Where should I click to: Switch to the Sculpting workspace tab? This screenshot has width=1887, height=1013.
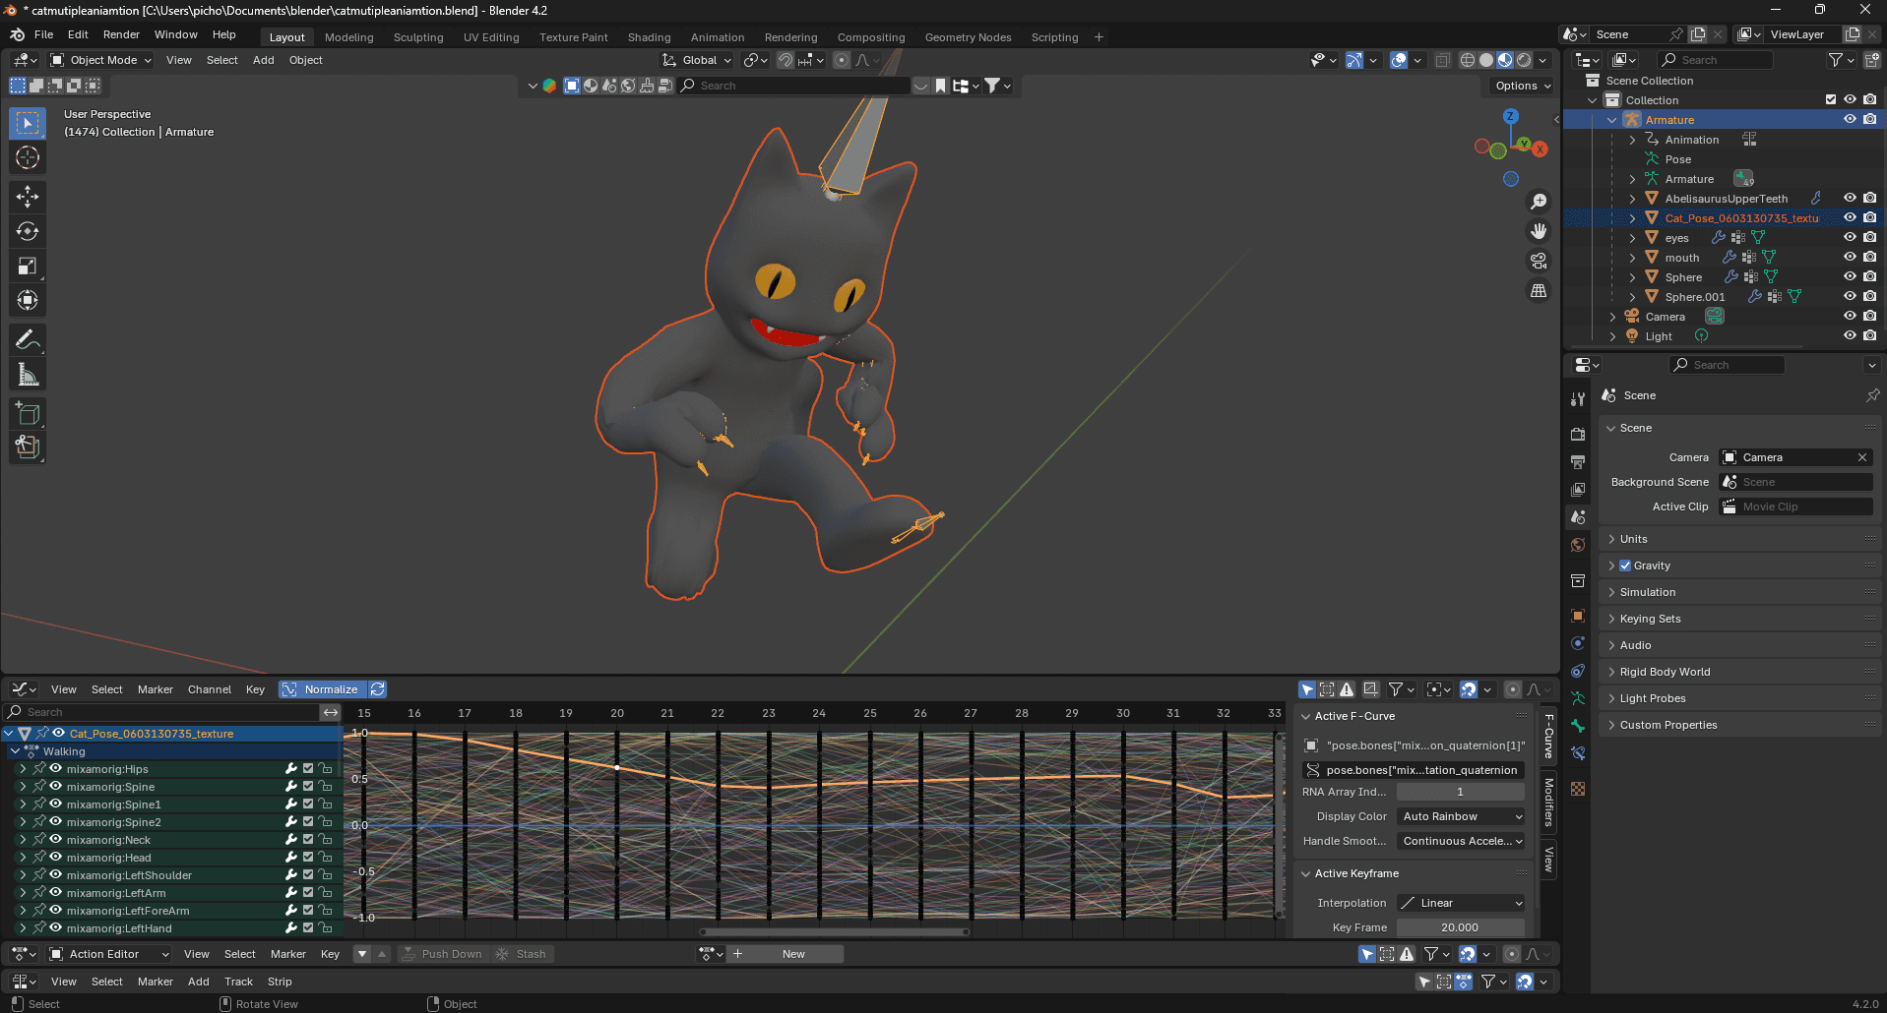pos(418,37)
